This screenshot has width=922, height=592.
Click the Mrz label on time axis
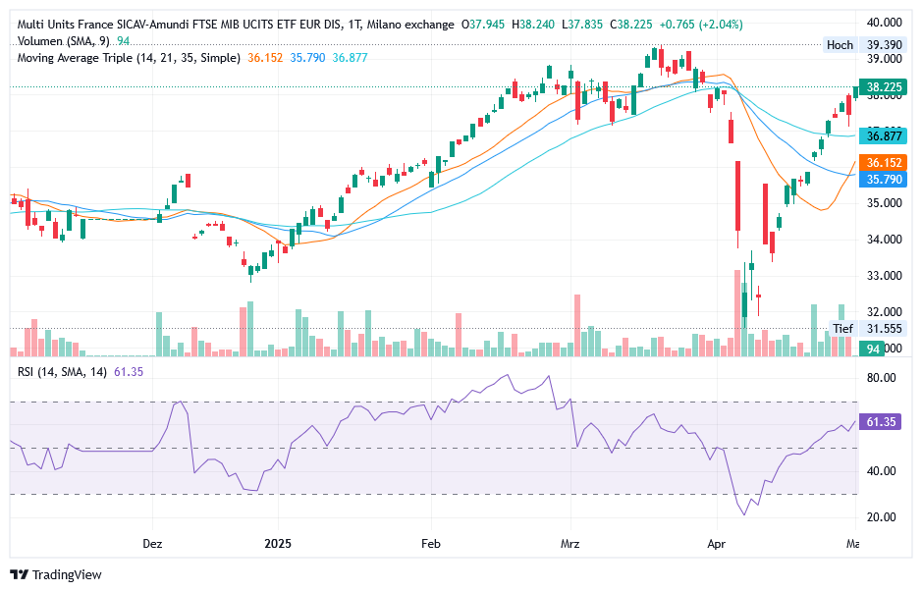(569, 544)
